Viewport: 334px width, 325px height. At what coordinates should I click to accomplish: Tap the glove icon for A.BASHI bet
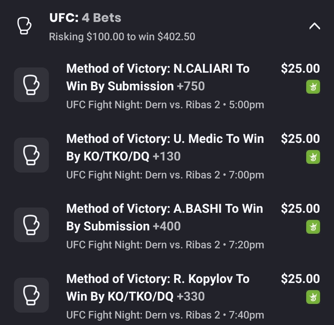point(31,225)
